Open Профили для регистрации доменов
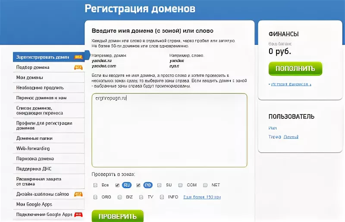 [x=49, y=125]
